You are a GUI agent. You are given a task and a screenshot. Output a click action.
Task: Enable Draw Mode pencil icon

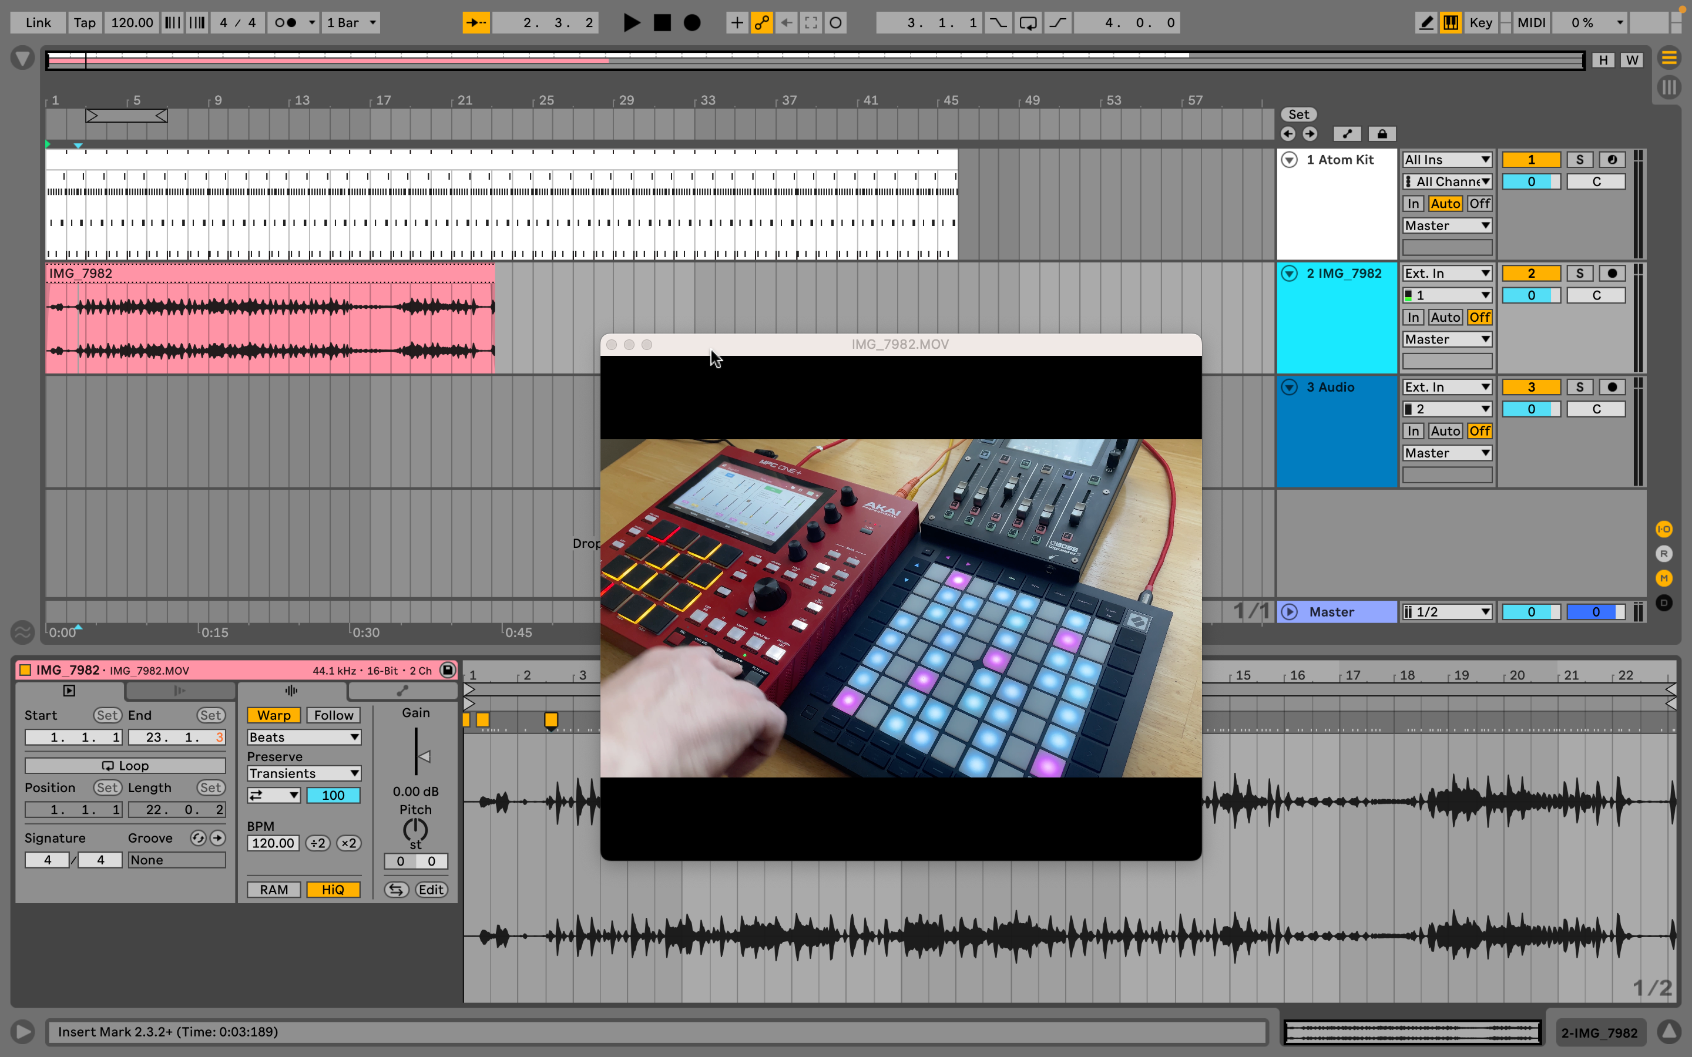1426,22
